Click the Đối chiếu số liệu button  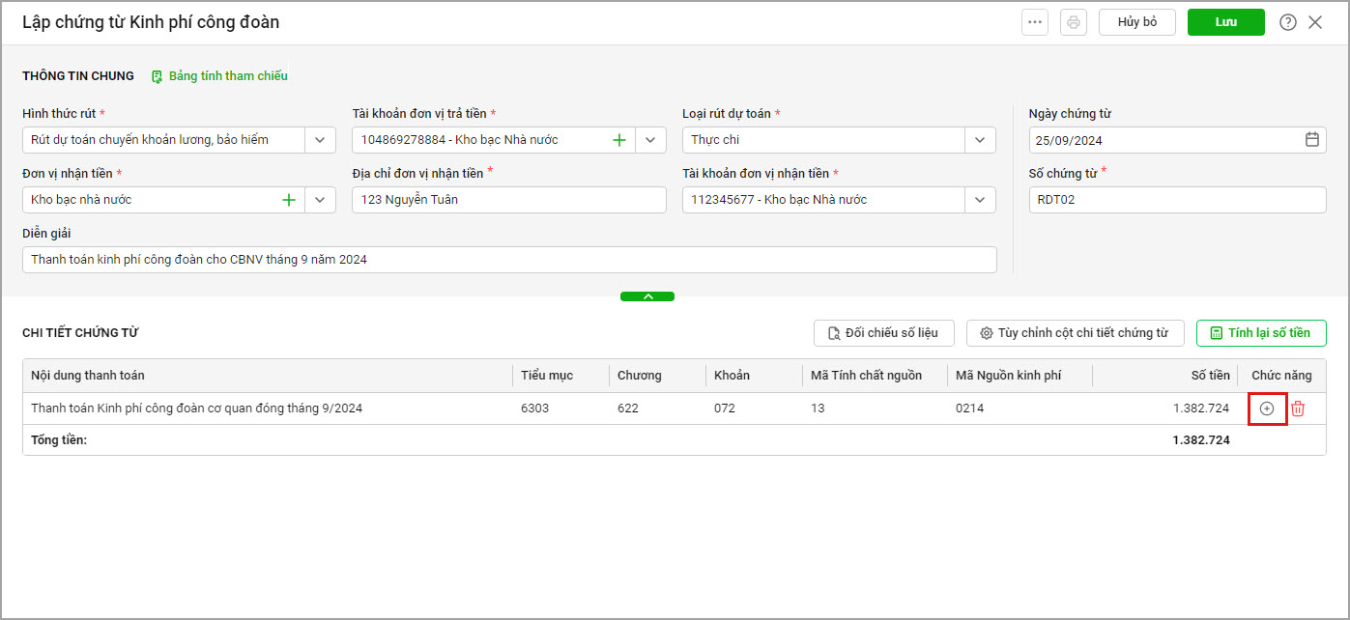pos(884,333)
